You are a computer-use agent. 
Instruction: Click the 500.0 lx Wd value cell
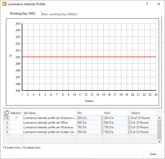[89, 123]
